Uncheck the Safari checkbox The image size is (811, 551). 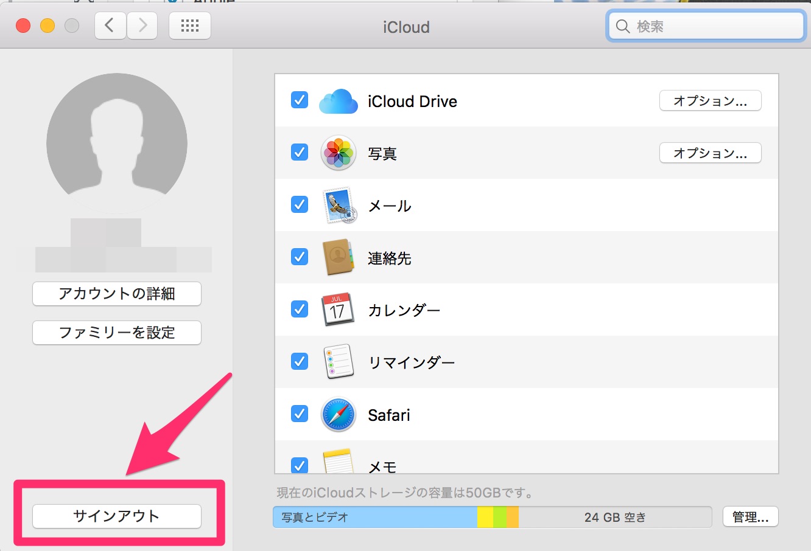[300, 414]
